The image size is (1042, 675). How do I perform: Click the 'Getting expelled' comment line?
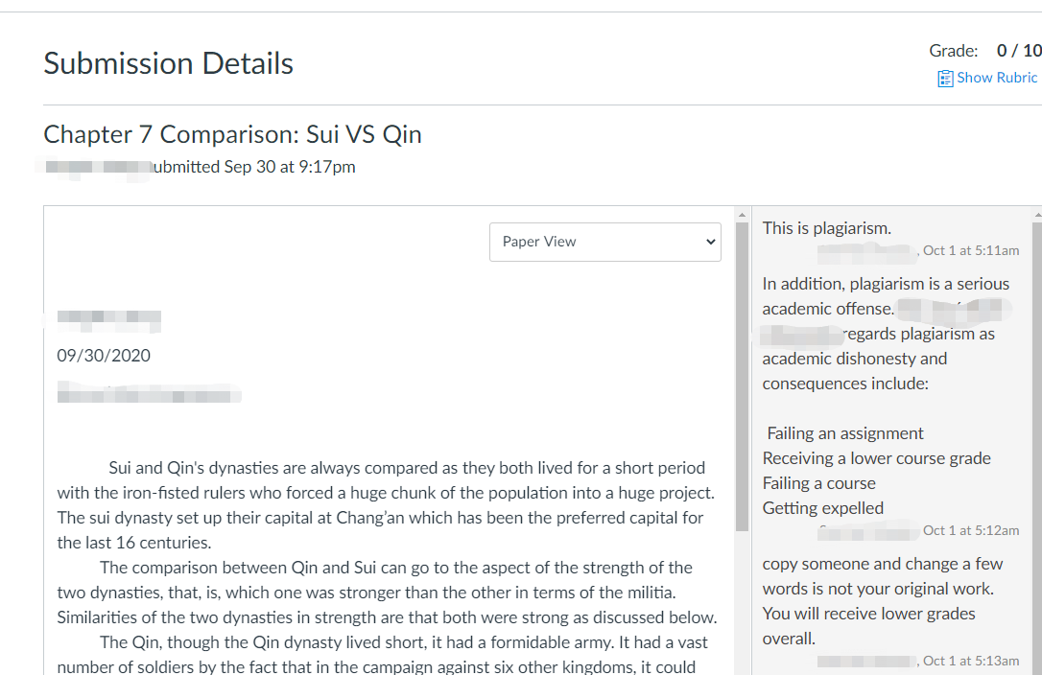(x=822, y=508)
